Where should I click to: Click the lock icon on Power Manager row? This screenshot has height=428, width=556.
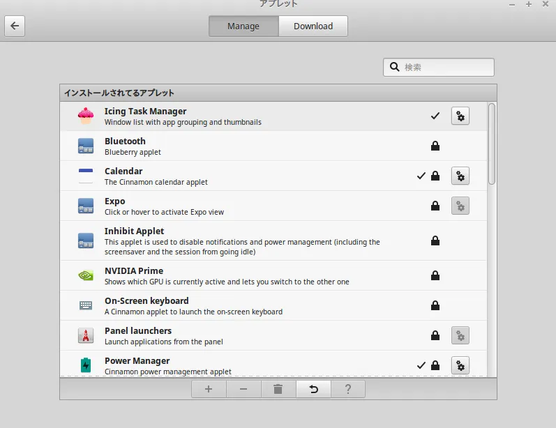pos(435,365)
